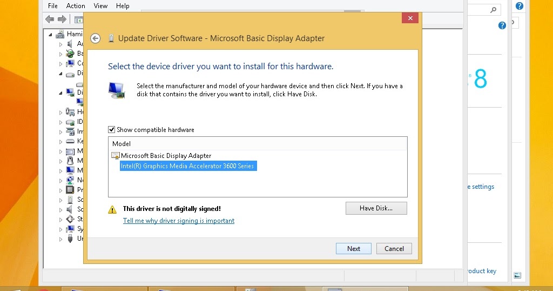Collapse the root computer node in tree
Viewport: 553px width, 291px height.
tap(50, 35)
